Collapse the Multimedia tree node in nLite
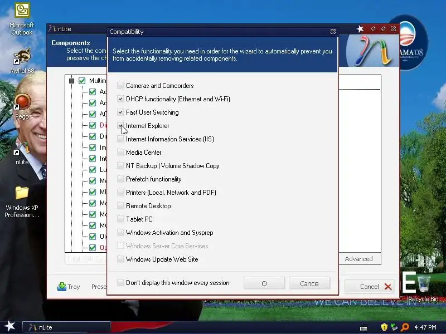Screen dimensions: 446x334 (72, 81)
